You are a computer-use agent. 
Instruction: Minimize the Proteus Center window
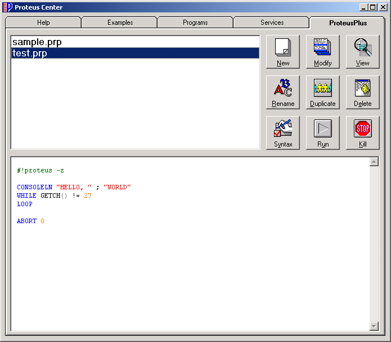[x=363, y=7]
